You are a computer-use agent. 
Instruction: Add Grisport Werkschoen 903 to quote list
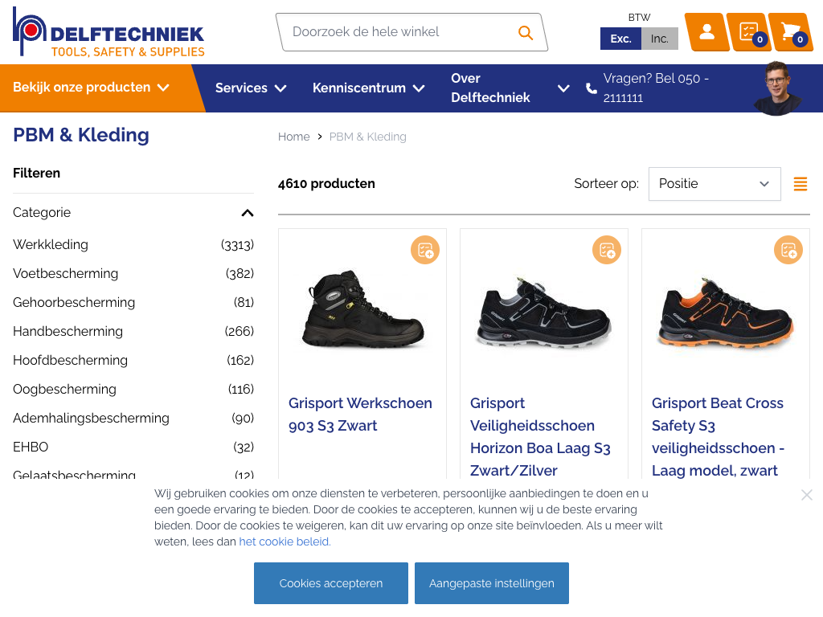pyautogui.click(x=425, y=250)
